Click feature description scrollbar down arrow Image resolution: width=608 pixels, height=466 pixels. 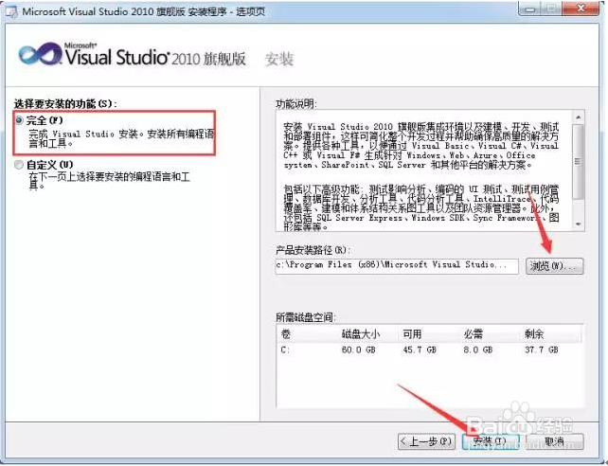pyautogui.click(x=579, y=224)
